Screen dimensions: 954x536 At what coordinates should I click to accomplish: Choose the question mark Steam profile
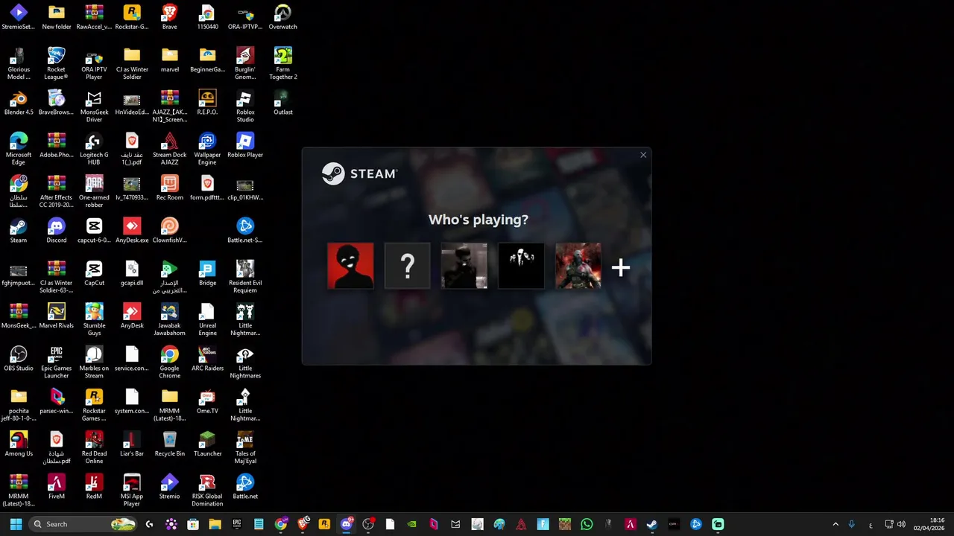408,266
